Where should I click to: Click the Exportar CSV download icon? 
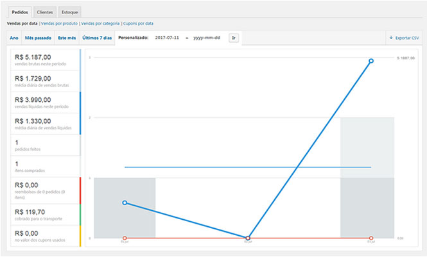point(392,38)
